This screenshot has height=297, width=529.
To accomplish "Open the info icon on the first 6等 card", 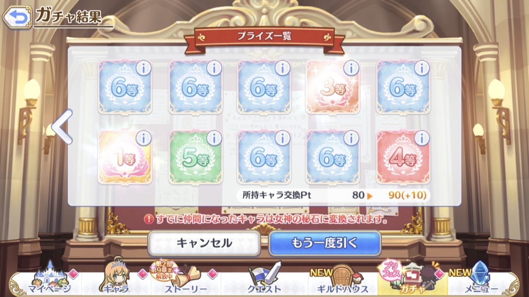I will pyautogui.click(x=143, y=68).
